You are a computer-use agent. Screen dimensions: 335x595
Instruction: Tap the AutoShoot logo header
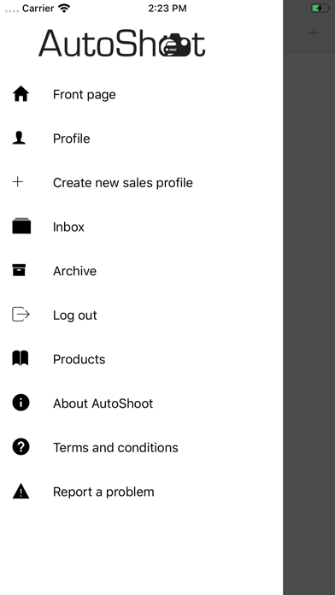pyautogui.click(x=122, y=44)
